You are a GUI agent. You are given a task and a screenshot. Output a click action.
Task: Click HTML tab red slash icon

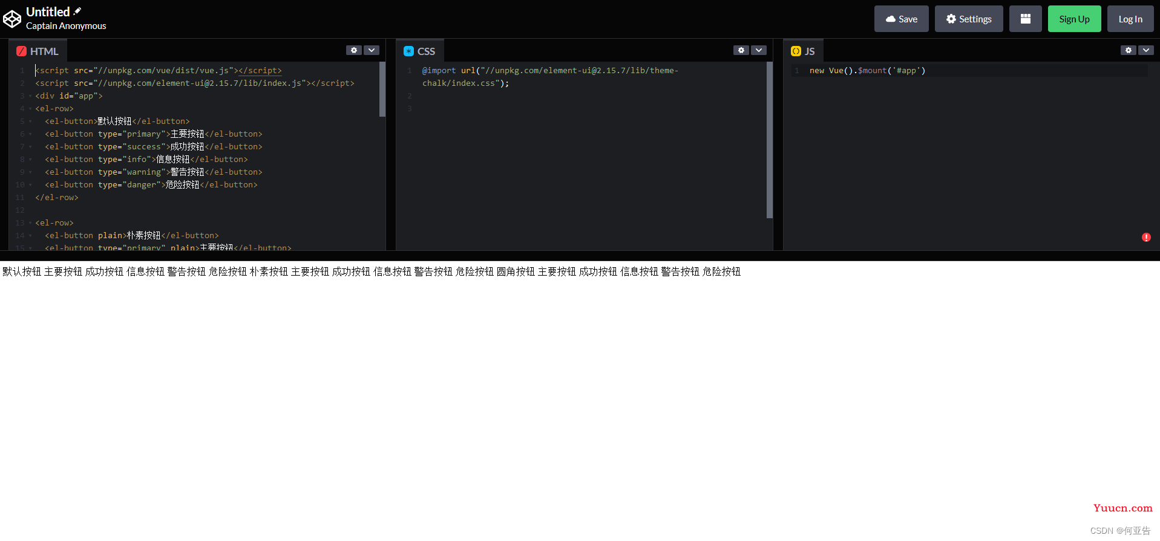click(x=21, y=51)
